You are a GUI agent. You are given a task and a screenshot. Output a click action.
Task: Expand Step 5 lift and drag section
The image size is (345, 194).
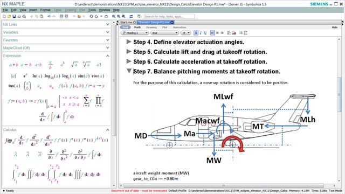point(129,52)
